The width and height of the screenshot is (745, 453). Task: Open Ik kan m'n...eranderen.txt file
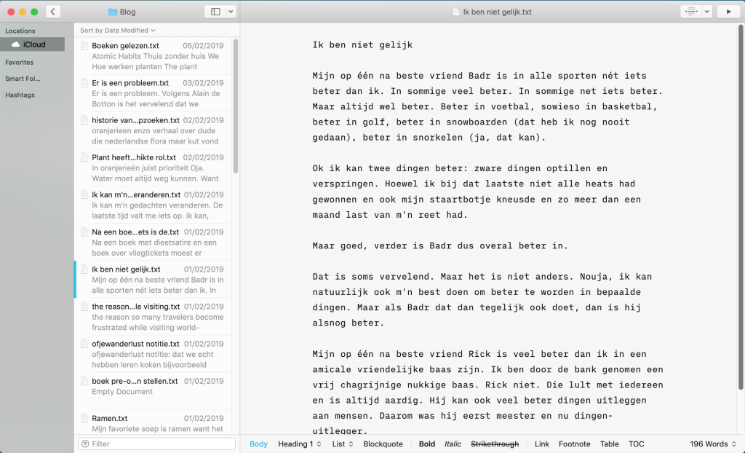pyautogui.click(x=153, y=205)
